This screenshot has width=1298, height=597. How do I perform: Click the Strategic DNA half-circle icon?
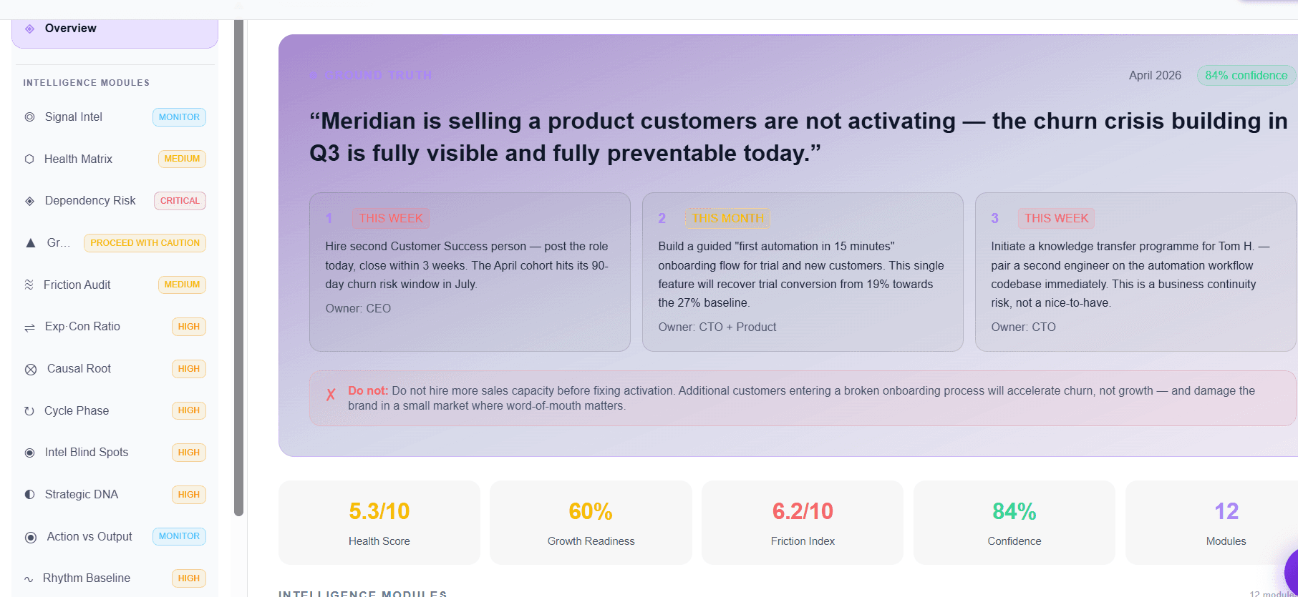29,494
